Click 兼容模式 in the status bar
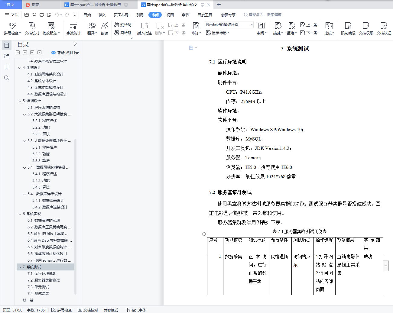 pos(111,310)
